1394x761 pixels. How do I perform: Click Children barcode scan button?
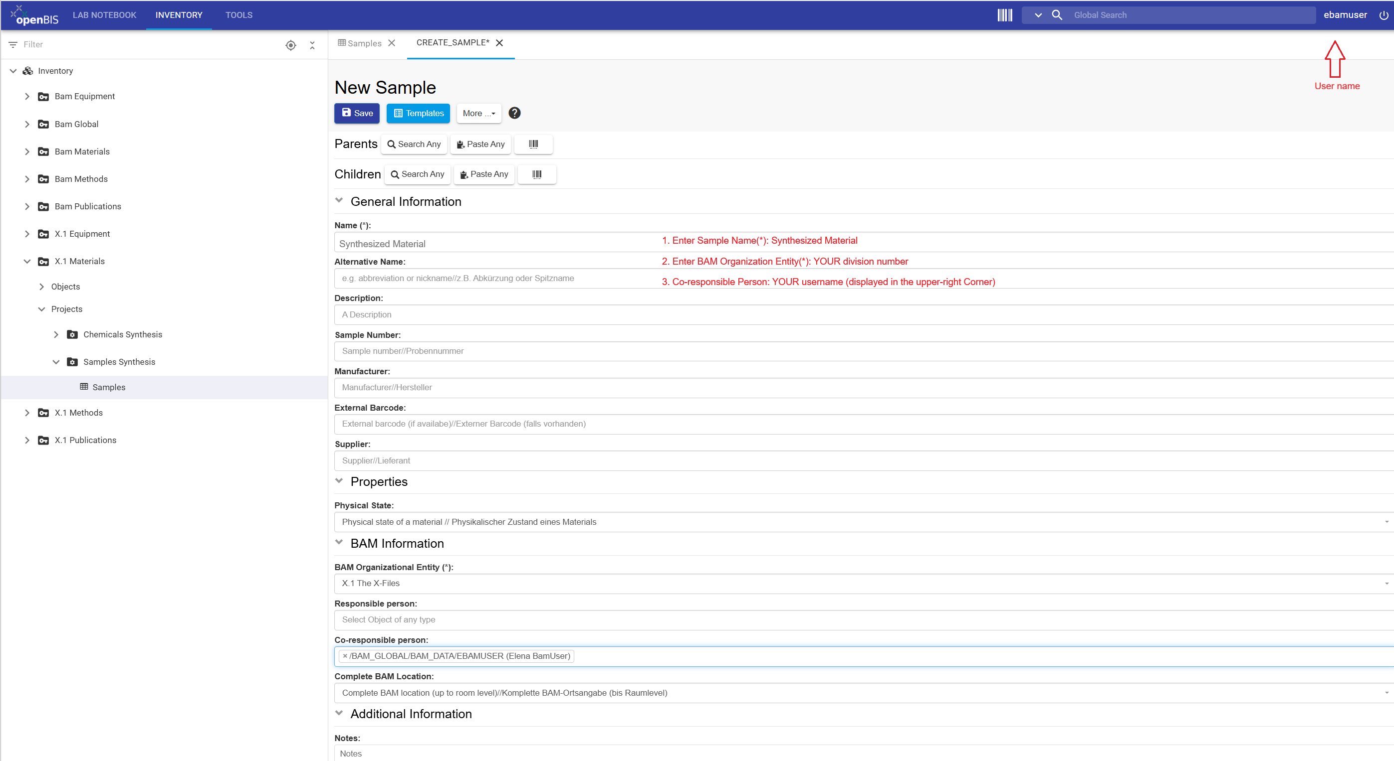point(537,174)
